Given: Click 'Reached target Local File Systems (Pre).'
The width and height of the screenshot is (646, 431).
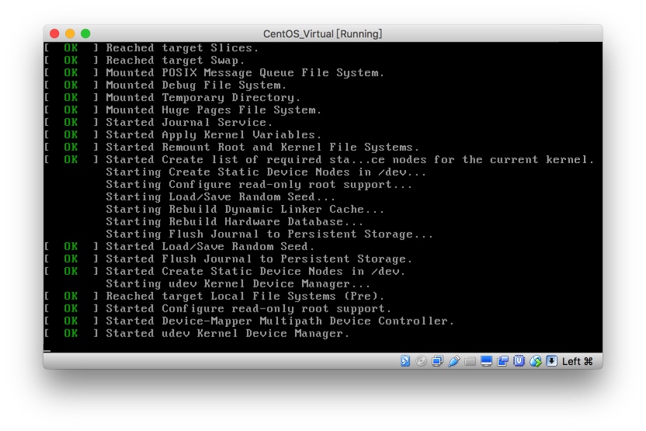Looking at the screenshot, I should point(245,296).
